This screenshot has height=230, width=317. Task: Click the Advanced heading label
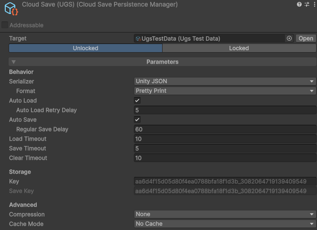click(23, 205)
